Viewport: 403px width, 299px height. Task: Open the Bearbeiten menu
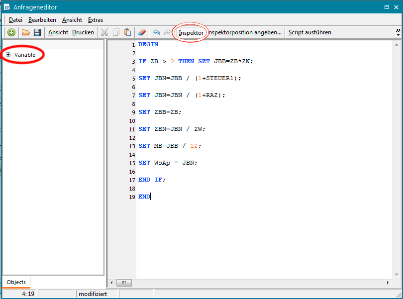click(x=42, y=20)
